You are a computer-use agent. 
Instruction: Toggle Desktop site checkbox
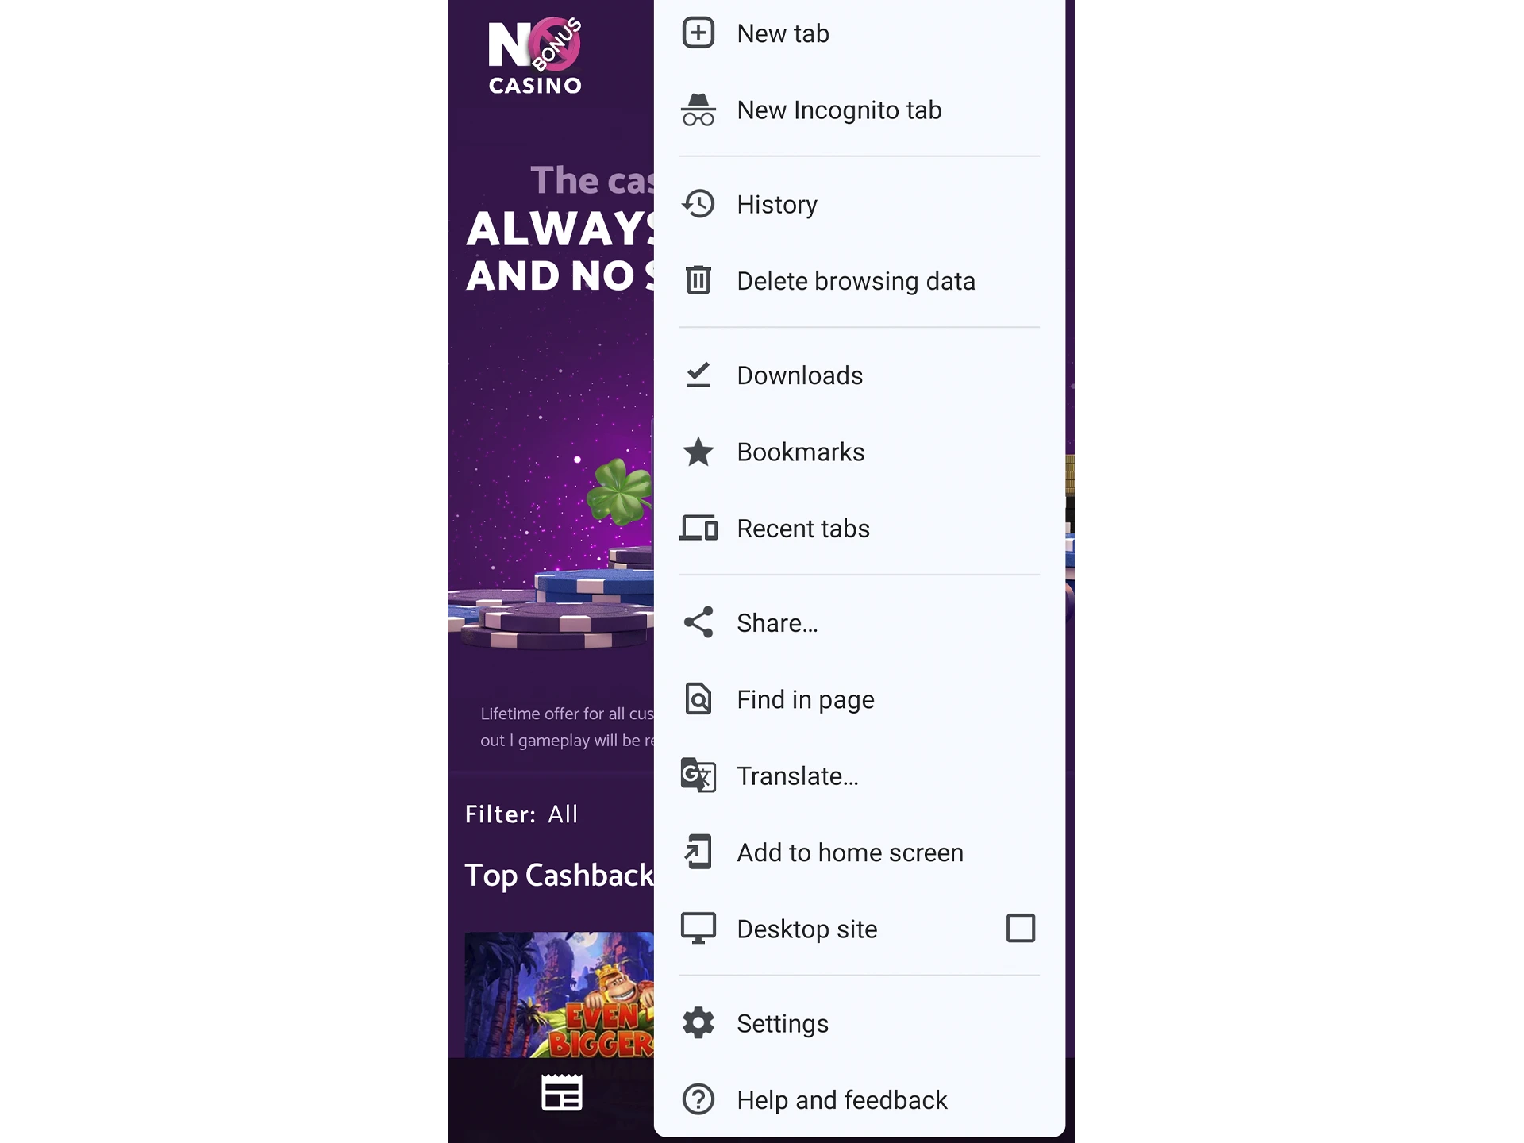tap(1020, 928)
